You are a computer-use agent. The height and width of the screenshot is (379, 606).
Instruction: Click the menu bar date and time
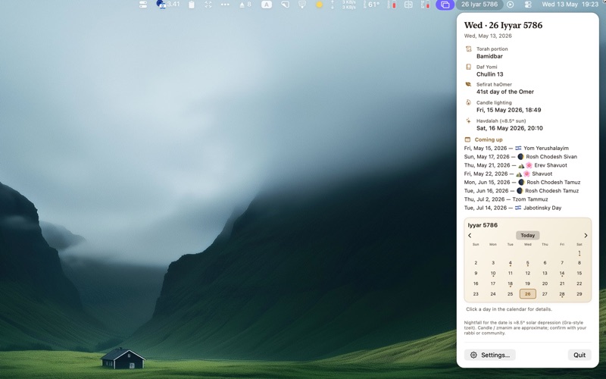click(570, 5)
